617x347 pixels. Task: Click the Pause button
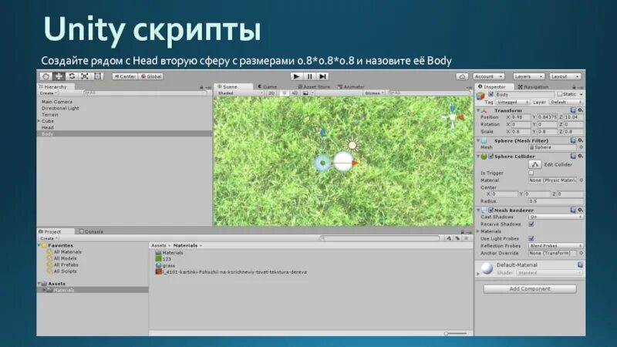[x=310, y=76]
